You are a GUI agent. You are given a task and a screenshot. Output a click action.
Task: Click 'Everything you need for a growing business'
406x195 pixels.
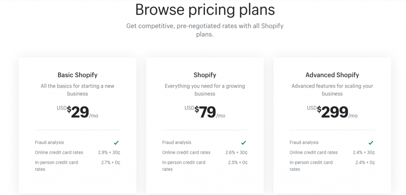(205, 90)
